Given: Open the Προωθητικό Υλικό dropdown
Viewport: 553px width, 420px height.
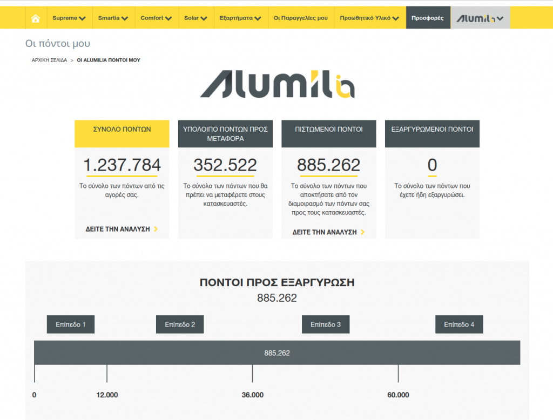Looking at the screenshot, I should coord(369,18).
